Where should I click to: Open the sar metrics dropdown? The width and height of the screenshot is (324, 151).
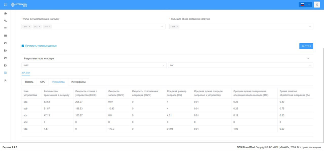tap(241, 65)
